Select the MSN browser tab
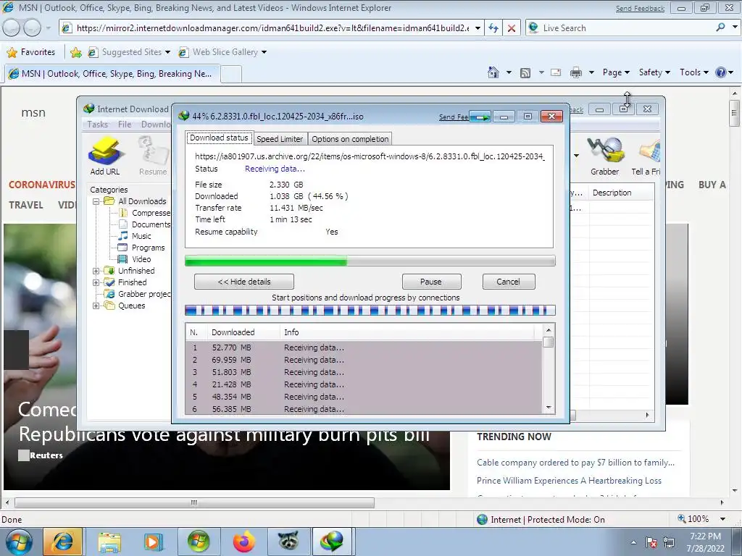 (112, 74)
